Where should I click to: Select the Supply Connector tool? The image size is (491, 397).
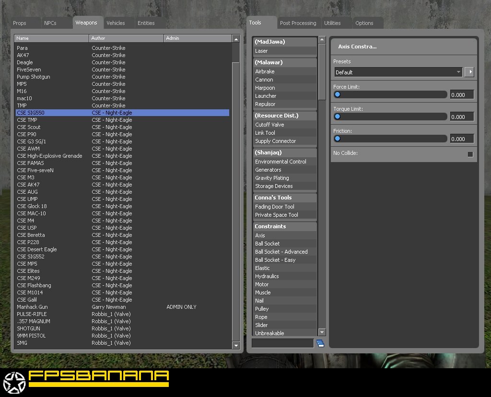coord(285,141)
